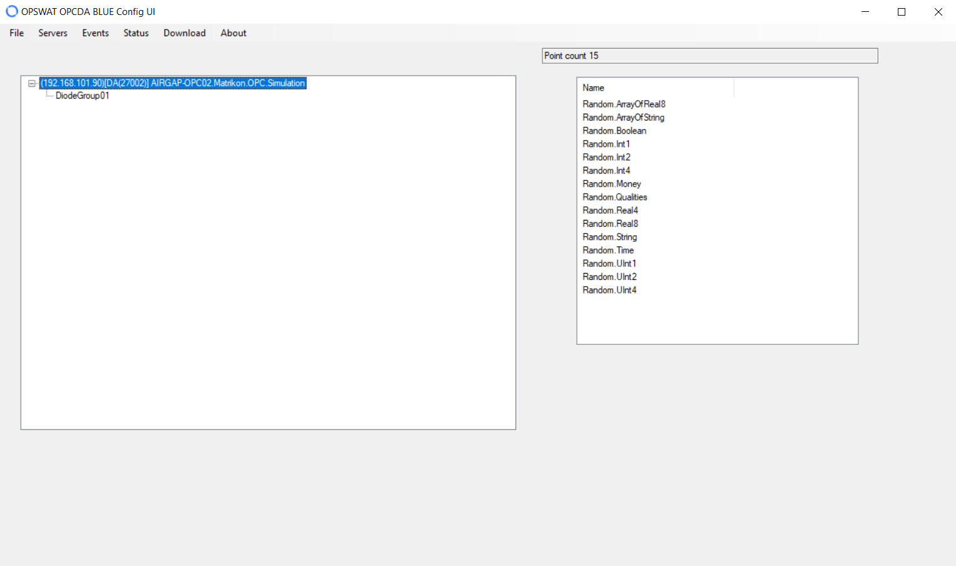
Task: Collapse the AIRGAP-OPC02 server tree node
Action: click(32, 83)
